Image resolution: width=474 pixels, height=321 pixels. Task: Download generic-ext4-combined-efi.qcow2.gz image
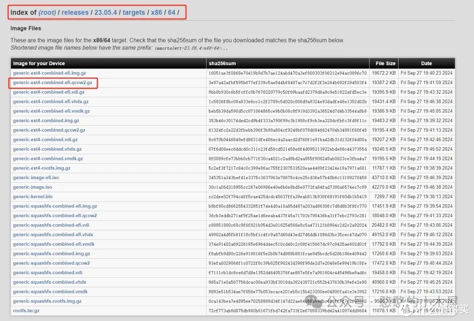click(53, 83)
